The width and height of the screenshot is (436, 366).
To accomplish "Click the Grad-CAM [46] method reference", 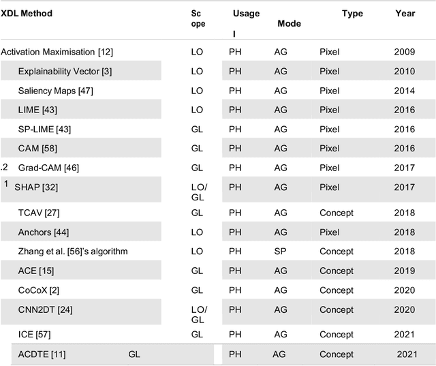I will coord(49,168).
